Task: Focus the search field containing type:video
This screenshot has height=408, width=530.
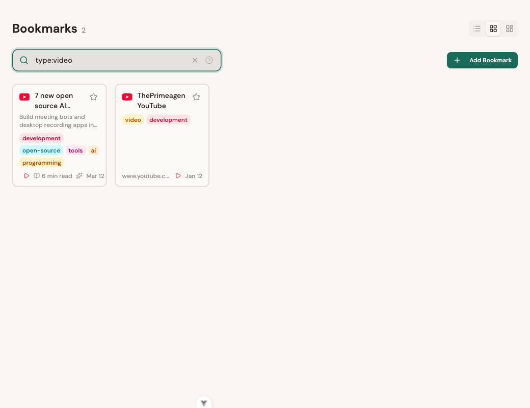Action: [110, 60]
